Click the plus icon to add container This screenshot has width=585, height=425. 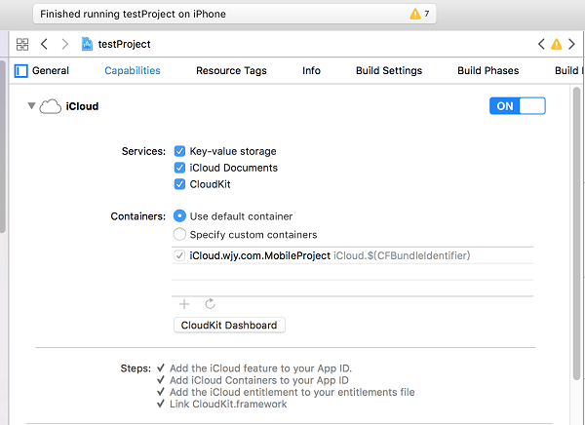pos(184,304)
